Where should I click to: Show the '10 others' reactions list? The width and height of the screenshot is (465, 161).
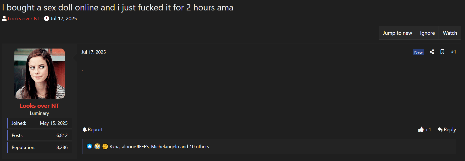199,147
